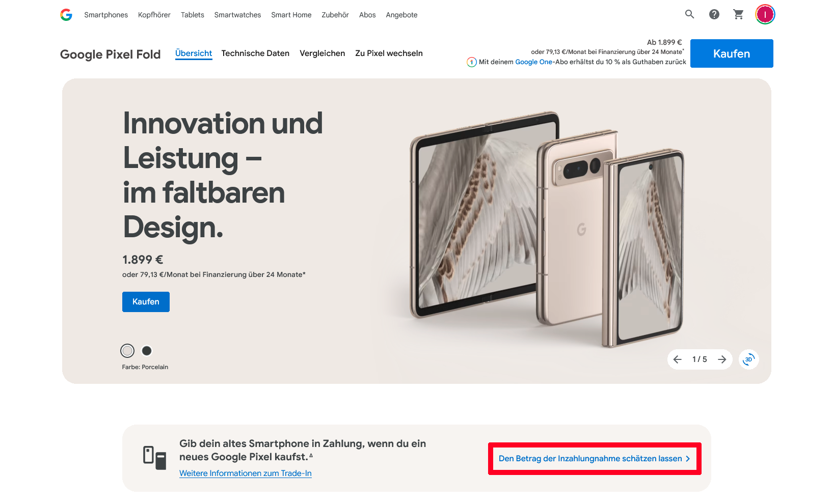Show the next carousel image arrow

coord(722,359)
